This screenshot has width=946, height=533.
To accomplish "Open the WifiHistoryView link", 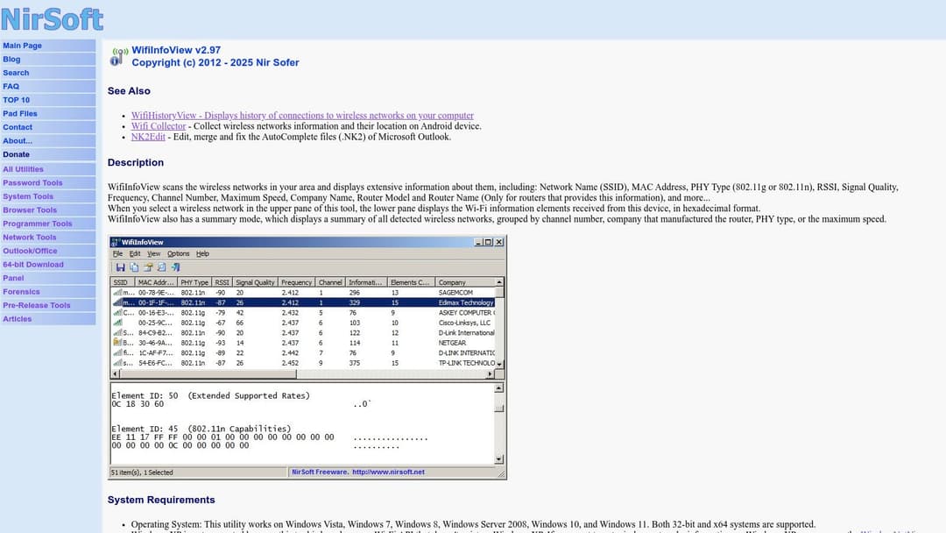I will [x=302, y=116].
